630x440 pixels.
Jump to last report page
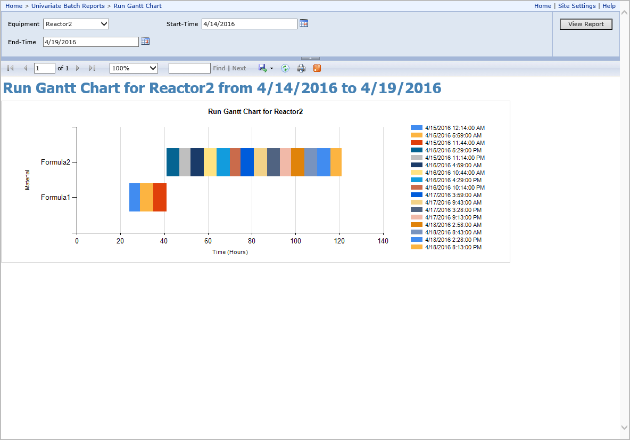[x=93, y=68]
